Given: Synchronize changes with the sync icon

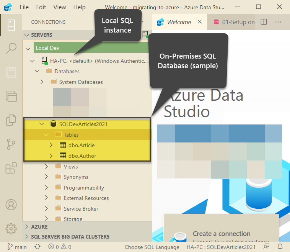Looking at the screenshot, I should point(37,247).
